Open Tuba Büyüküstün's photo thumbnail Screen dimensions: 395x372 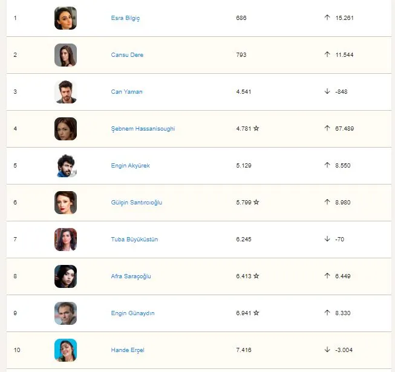(65, 240)
